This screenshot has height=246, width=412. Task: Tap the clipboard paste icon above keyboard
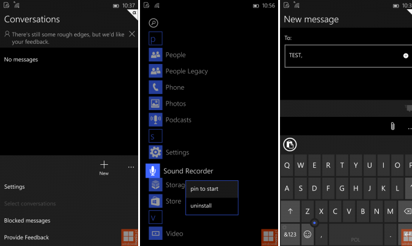click(290, 145)
